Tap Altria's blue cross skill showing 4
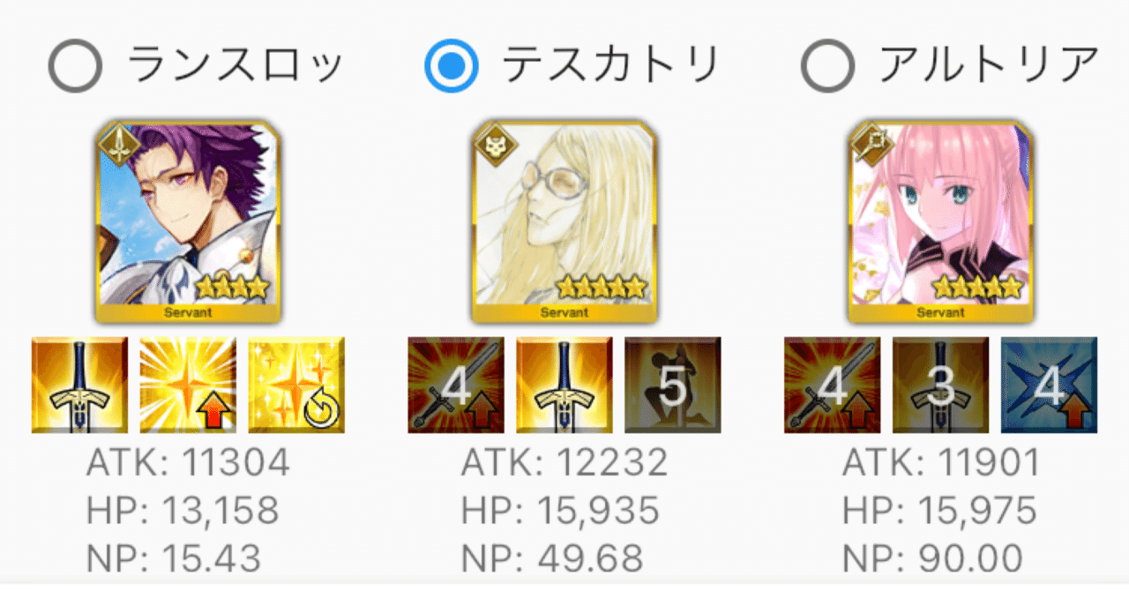The image size is (1129, 591). coord(1050,385)
